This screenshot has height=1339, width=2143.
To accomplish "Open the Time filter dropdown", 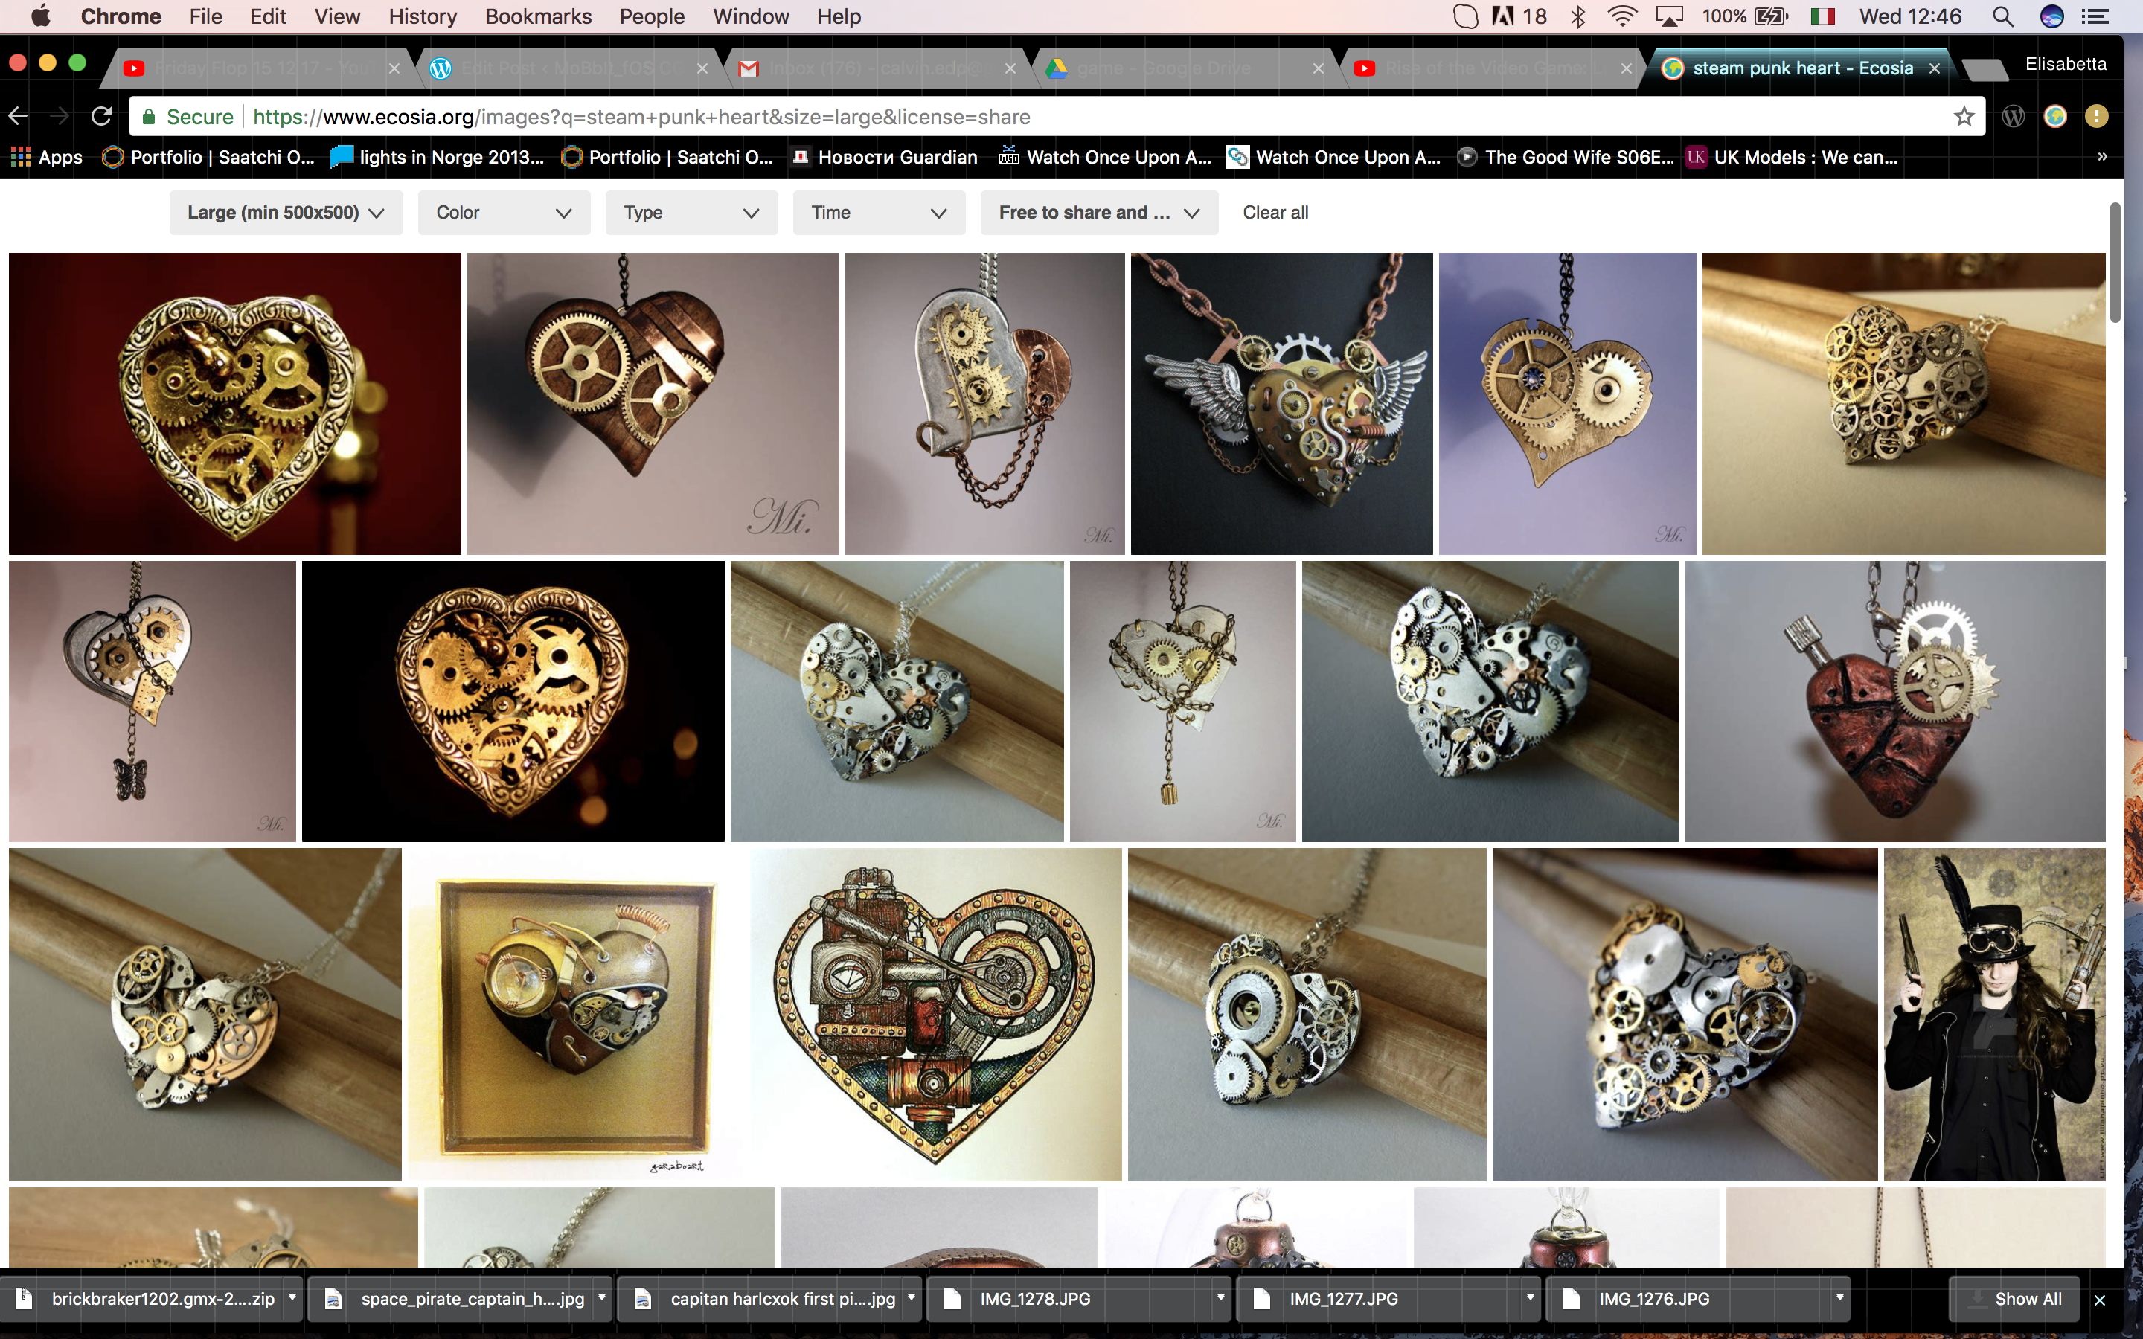I will pyautogui.click(x=877, y=213).
